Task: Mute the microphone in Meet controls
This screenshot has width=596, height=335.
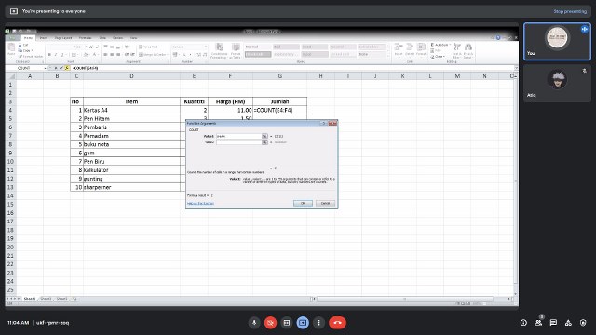Action: (254, 323)
